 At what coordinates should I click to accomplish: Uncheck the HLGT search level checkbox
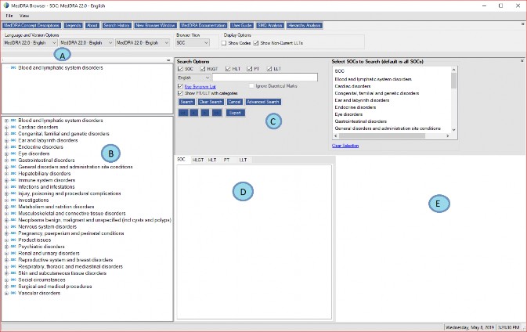202,69
